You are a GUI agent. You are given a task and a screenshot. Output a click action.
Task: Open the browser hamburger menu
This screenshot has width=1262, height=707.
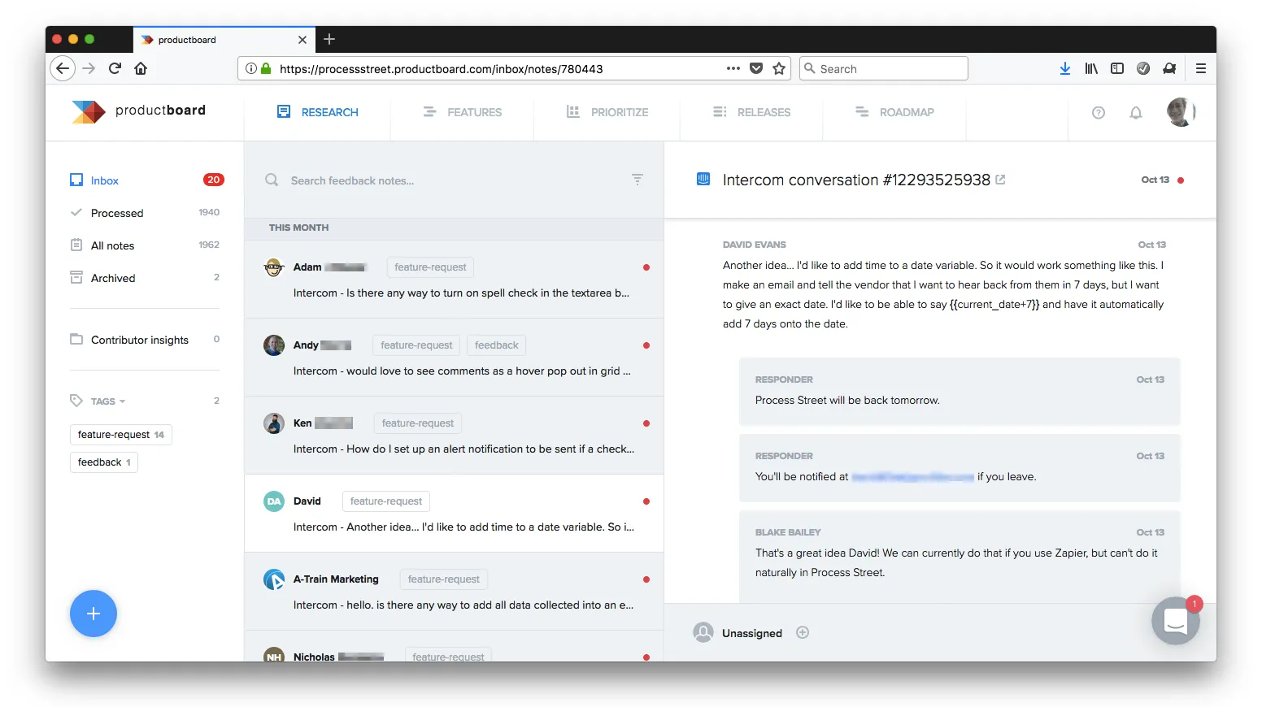1200,68
